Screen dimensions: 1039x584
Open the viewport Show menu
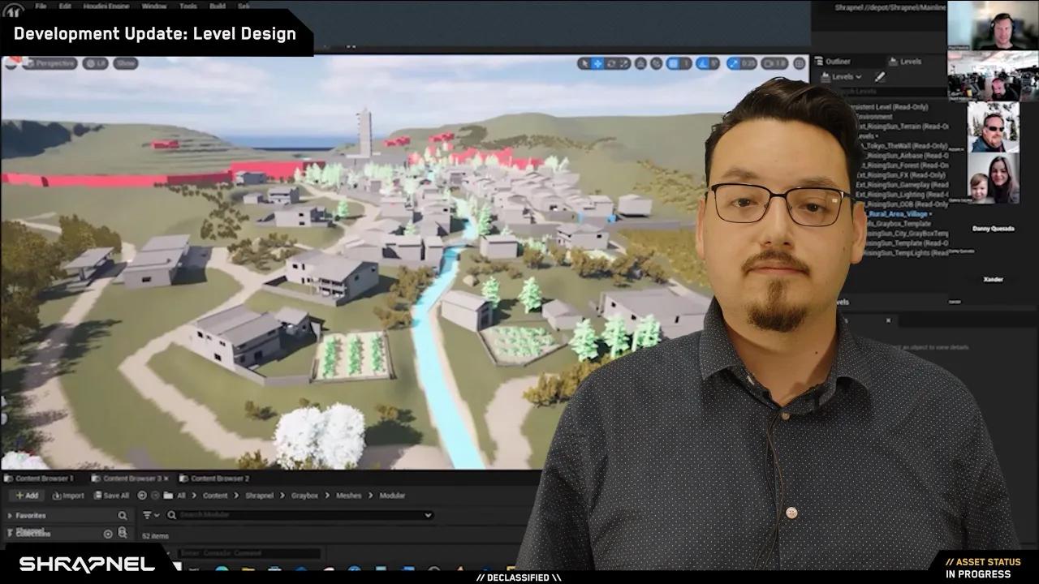(125, 63)
